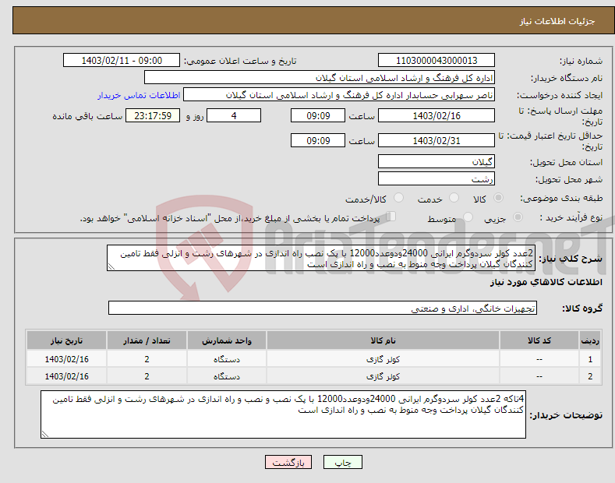Click the response deadline hour 09:09 field

[x=318, y=115]
